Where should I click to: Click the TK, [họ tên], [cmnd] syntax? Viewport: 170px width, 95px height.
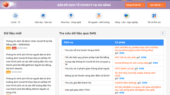[x=135, y=74]
